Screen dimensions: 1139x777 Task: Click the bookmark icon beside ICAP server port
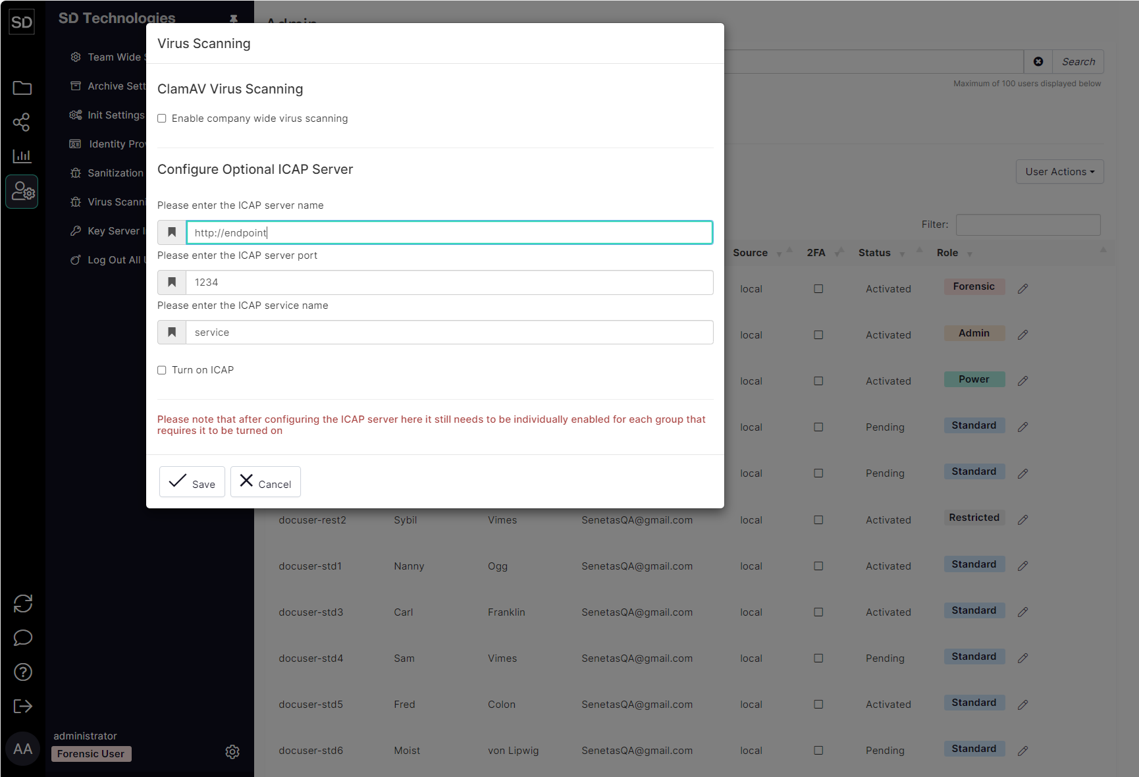pyautogui.click(x=172, y=282)
